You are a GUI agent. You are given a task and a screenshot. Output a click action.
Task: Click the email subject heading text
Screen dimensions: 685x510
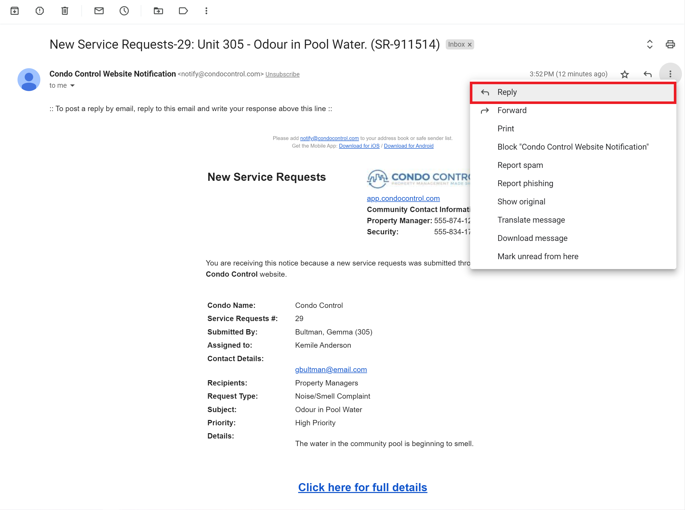245,44
